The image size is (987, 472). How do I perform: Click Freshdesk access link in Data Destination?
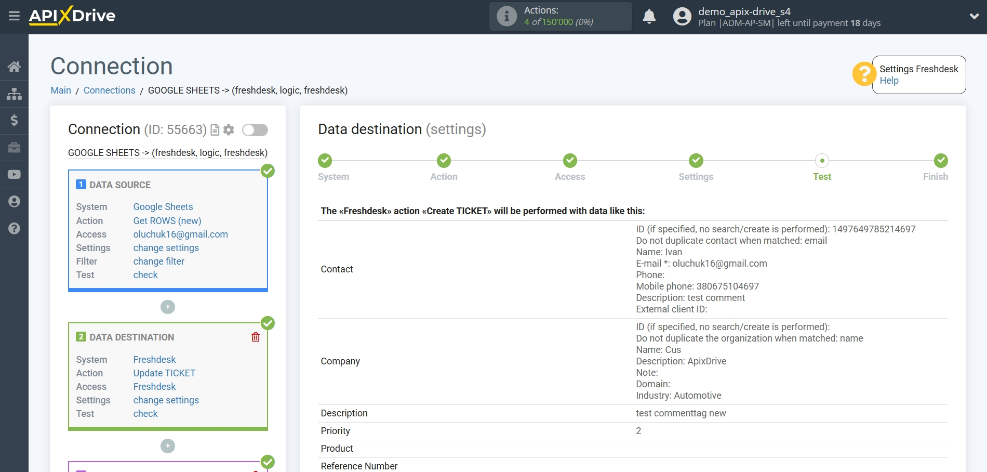(x=155, y=387)
